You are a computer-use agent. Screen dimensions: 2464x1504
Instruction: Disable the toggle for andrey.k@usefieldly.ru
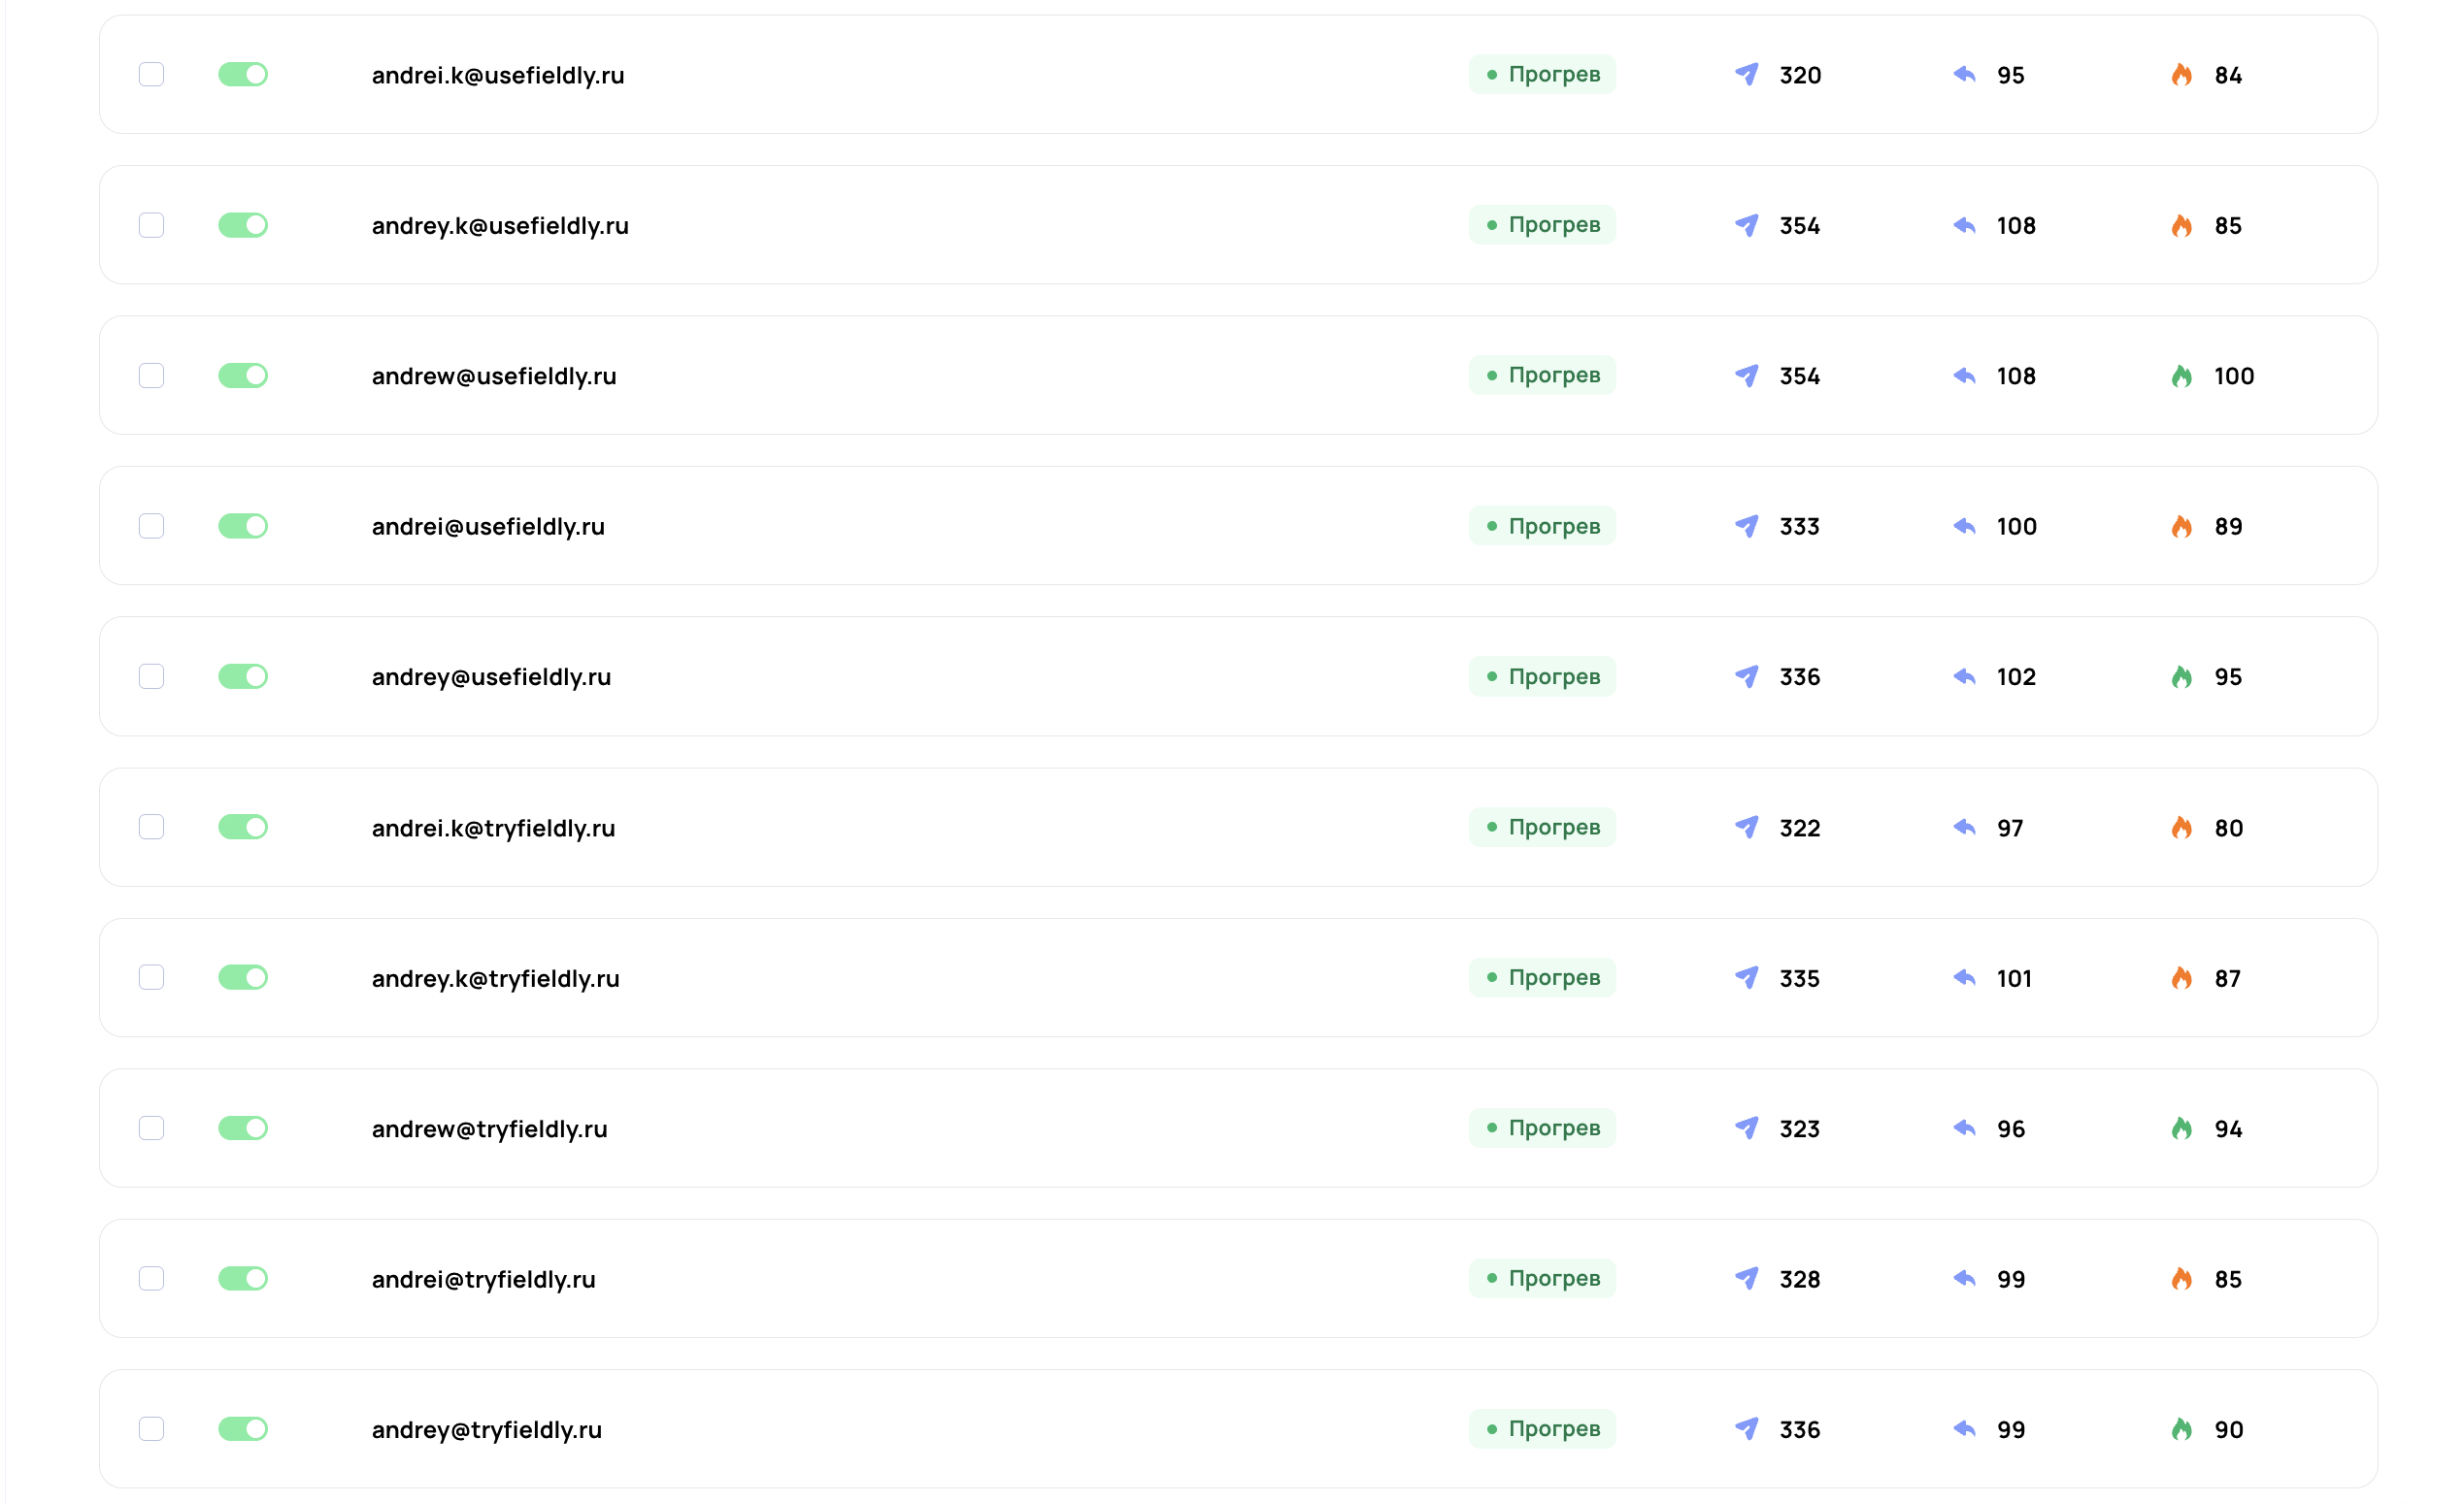point(243,226)
